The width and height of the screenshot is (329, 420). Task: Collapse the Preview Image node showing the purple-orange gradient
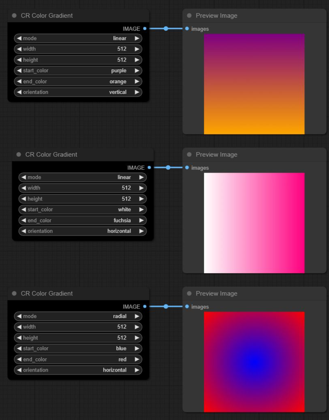[x=189, y=16]
